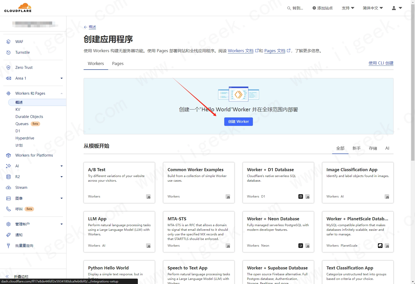Image resolution: width=415 pixels, height=284 pixels.
Task: Click the 转到... search field
Action: coord(295,8)
